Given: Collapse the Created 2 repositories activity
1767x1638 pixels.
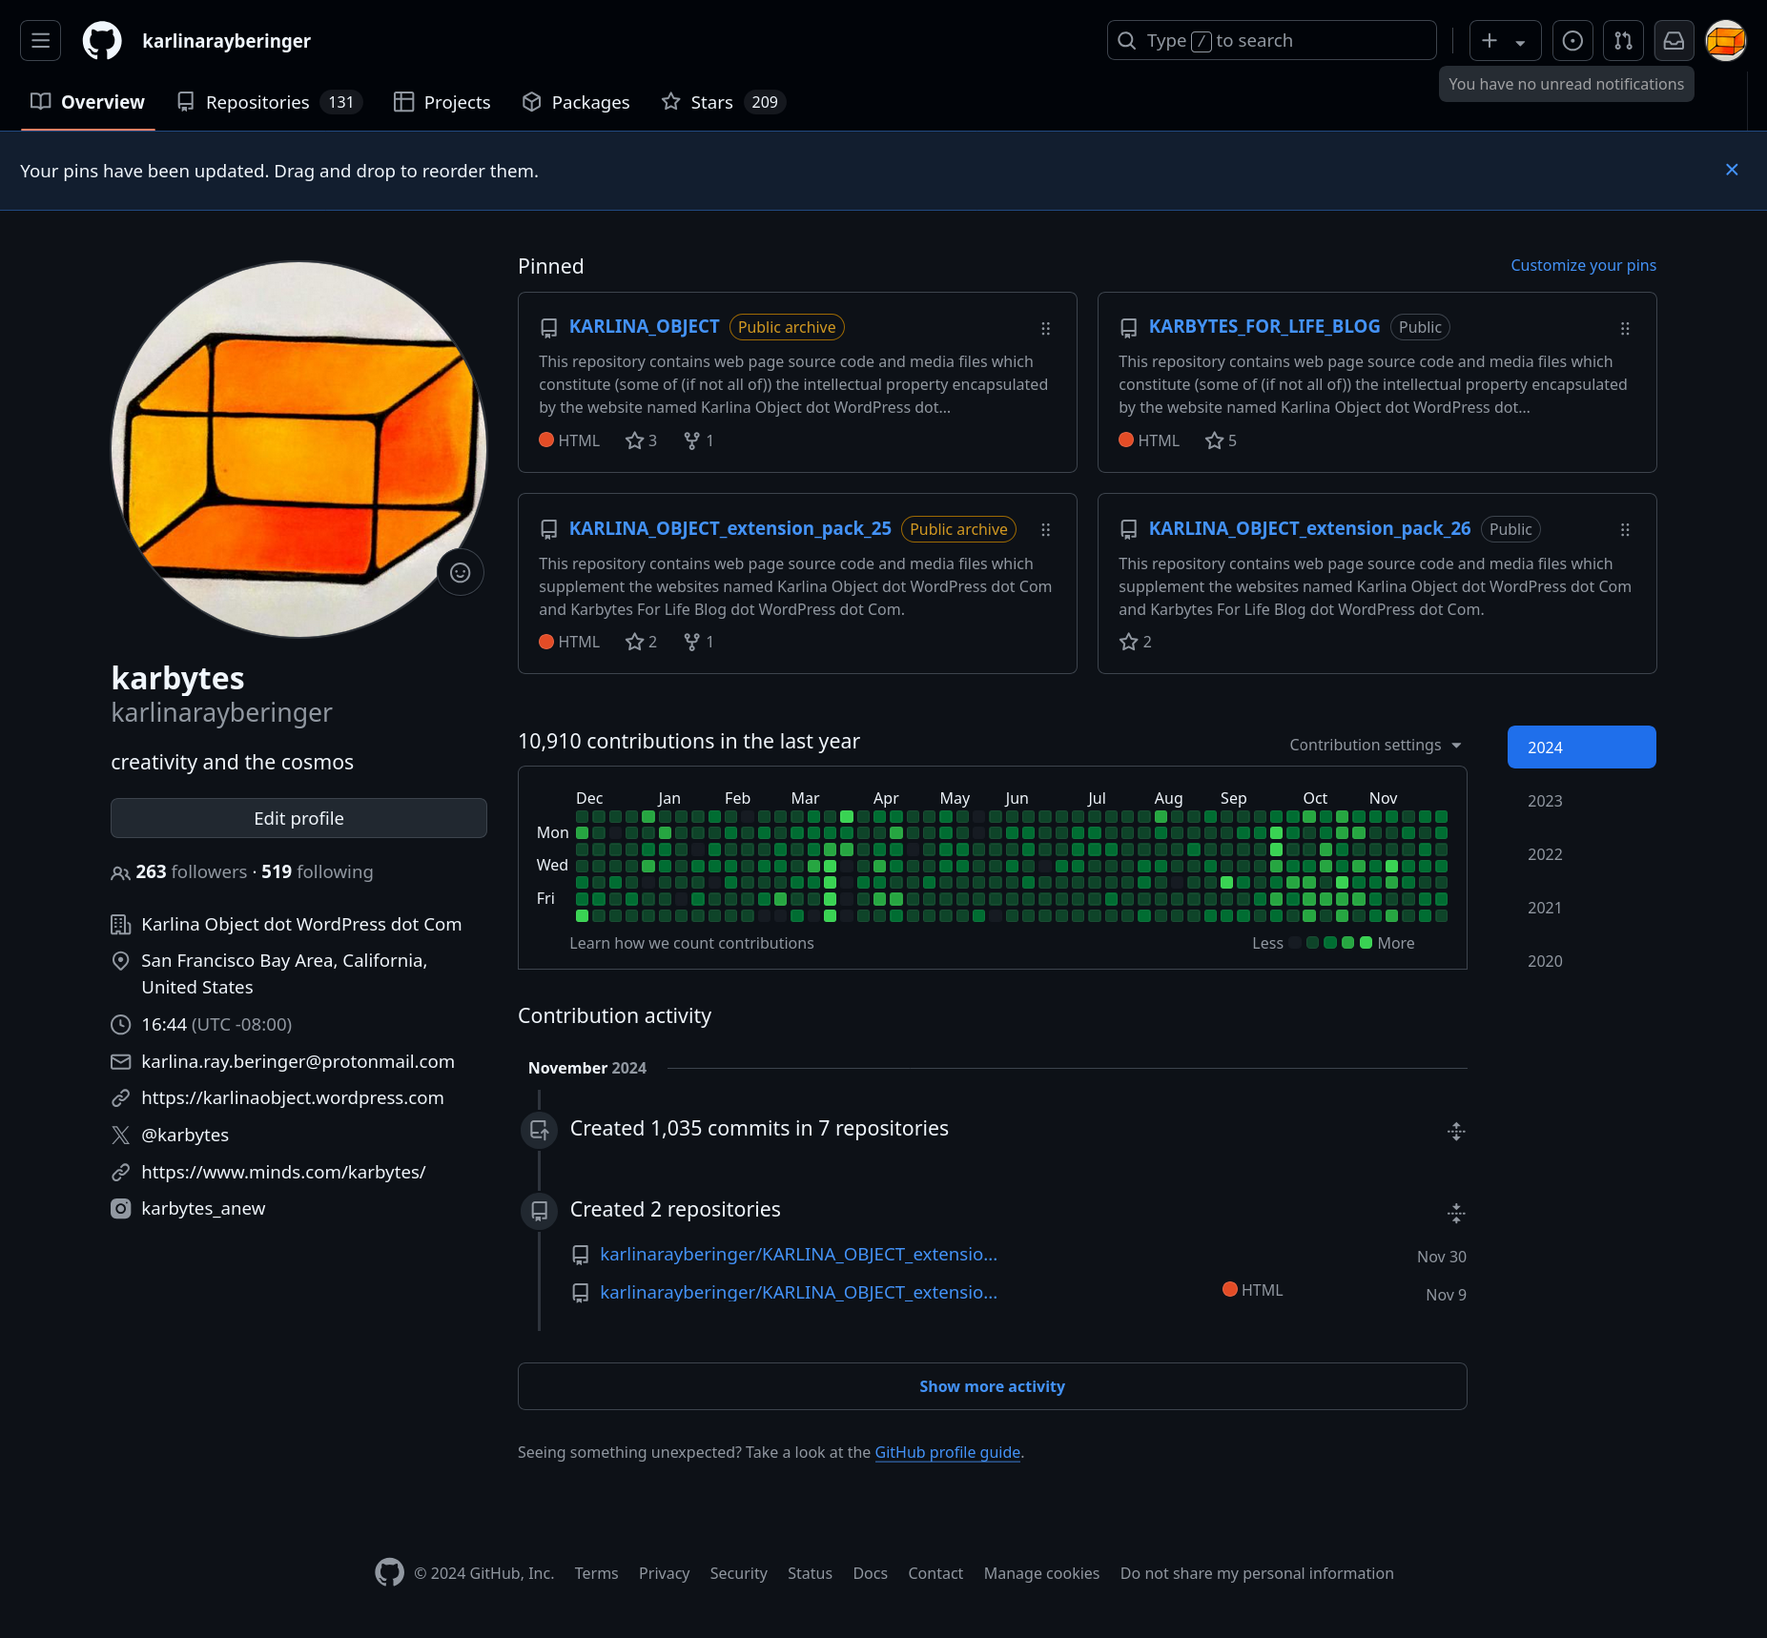Looking at the screenshot, I should point(1455,1214).
